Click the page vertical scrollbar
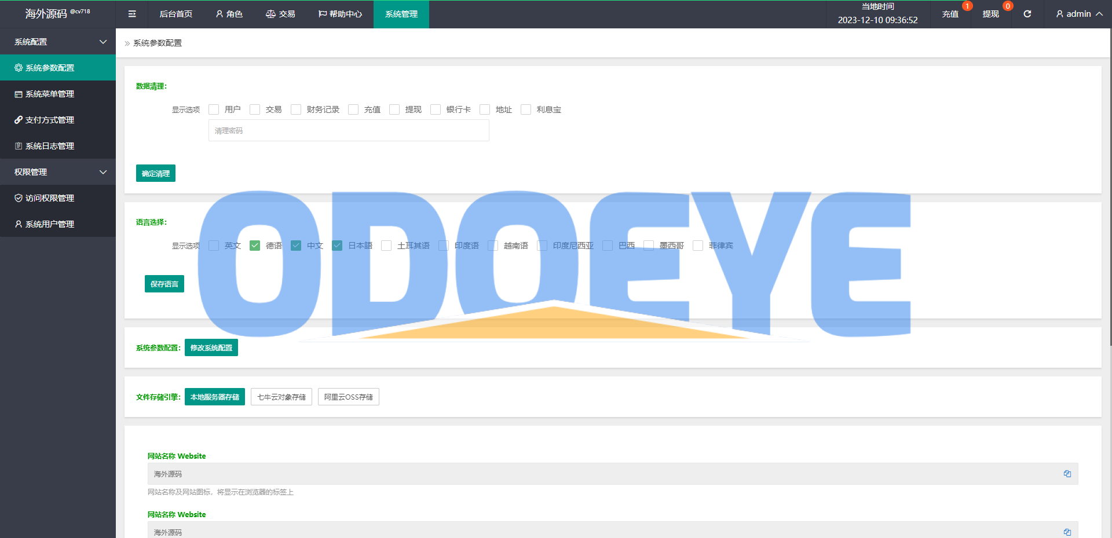Screen dimensions: 1112x538 (1110, 187)
